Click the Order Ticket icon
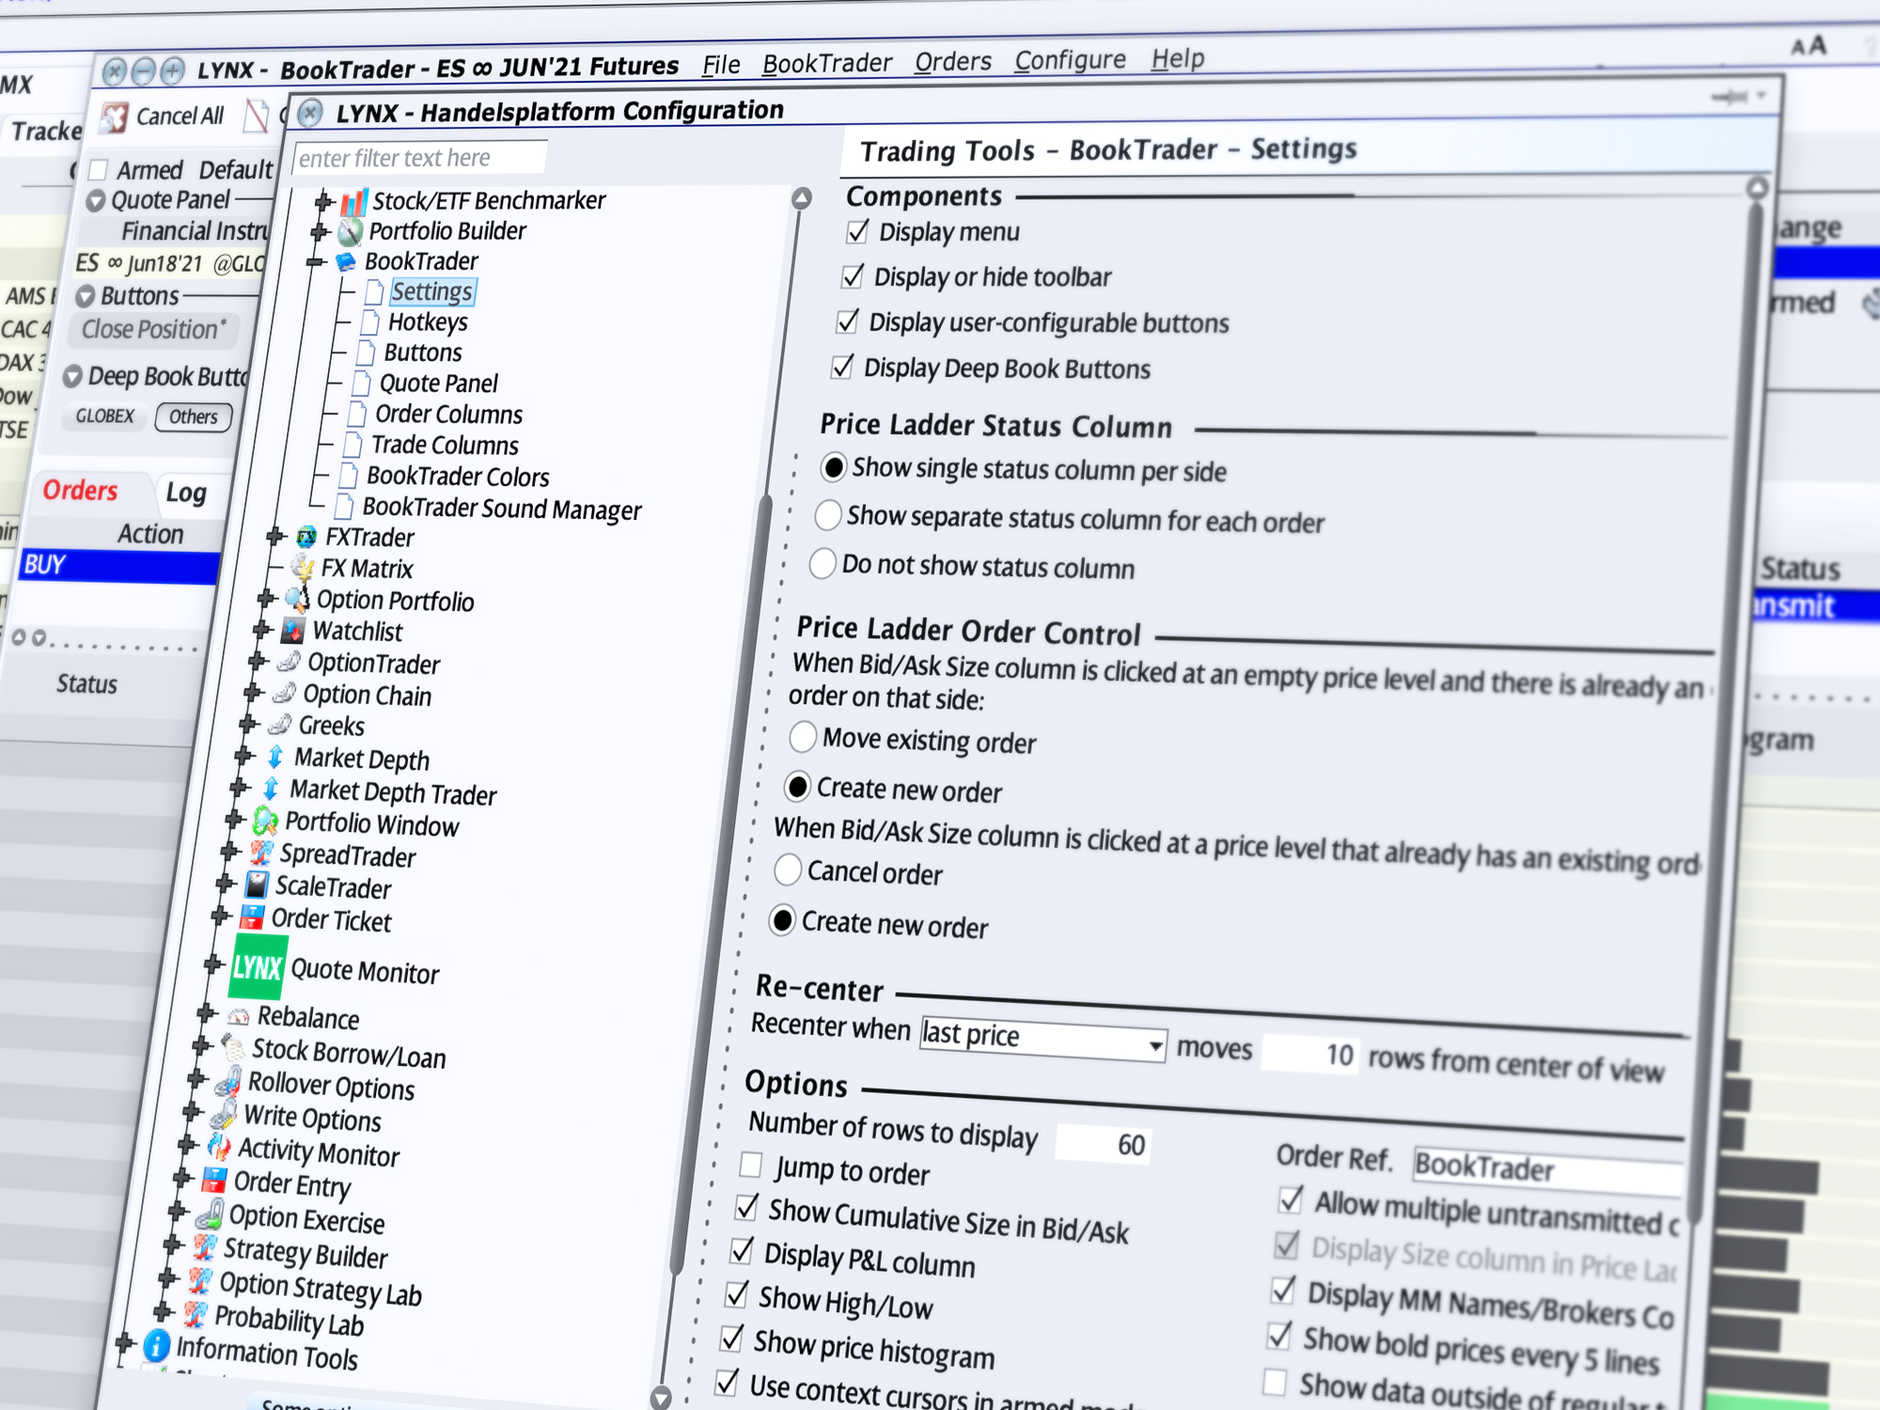The width and height of the screenshot is (1880, 1410). 251,917
